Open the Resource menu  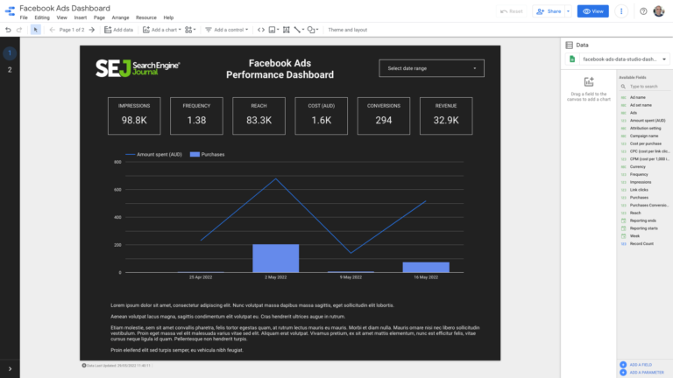[x=146, y=17]
